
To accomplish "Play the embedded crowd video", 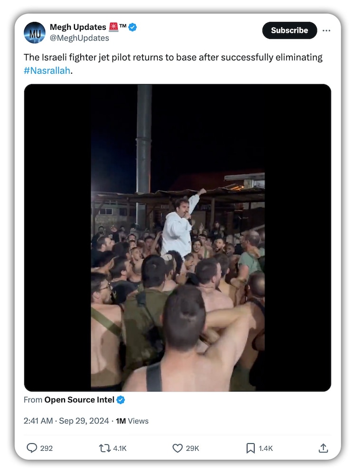I will click(x=178, y=237).
